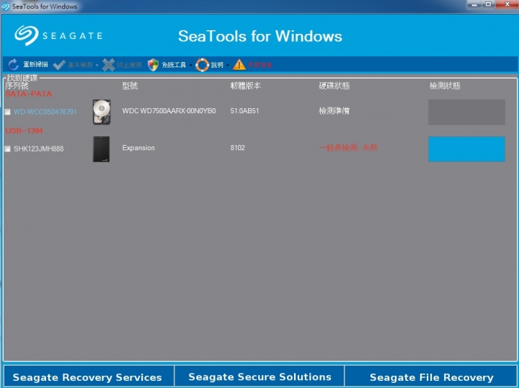Click the yellow warning triangle icon
Viewport: 519px width, 388px height.
[x=239, y=65]
